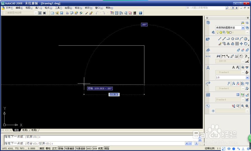Screen dimensions: 251x151
Task: Select the Arc length dimension tool
Action: [232, 56]
